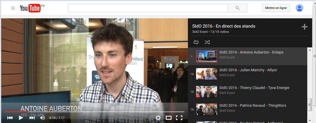The width and height of the screenshot is (316, 123).
Task: Click the 0:10 / 1:17 time display
Action: (x=57, y=118)
